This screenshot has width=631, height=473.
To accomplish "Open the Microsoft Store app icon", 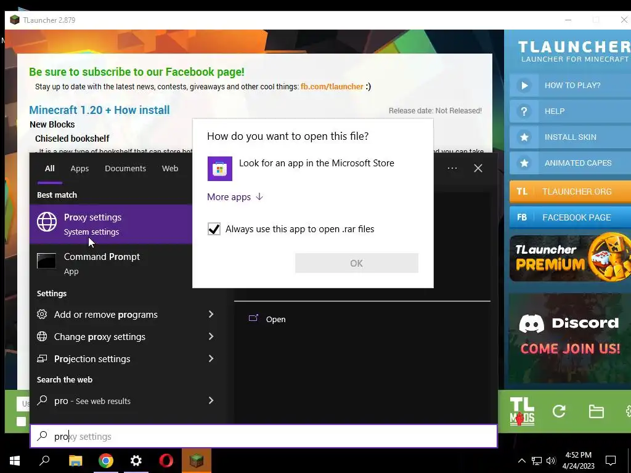I will click(220, 169).
